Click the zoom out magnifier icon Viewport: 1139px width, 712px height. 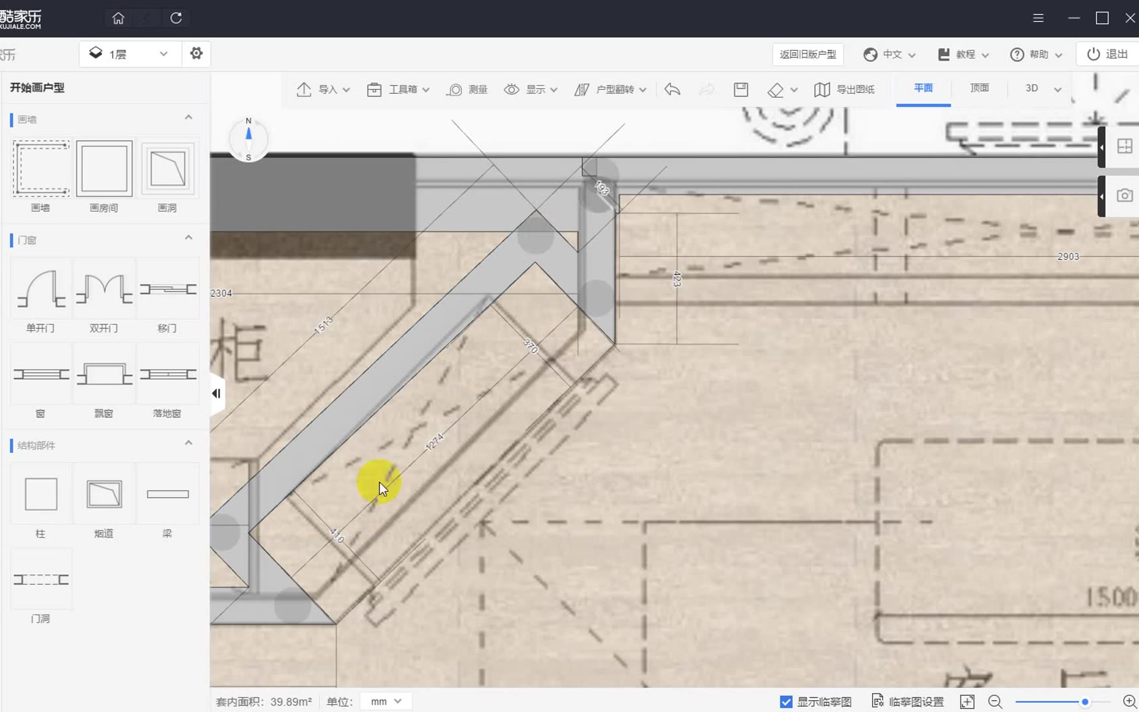(995, 702)
